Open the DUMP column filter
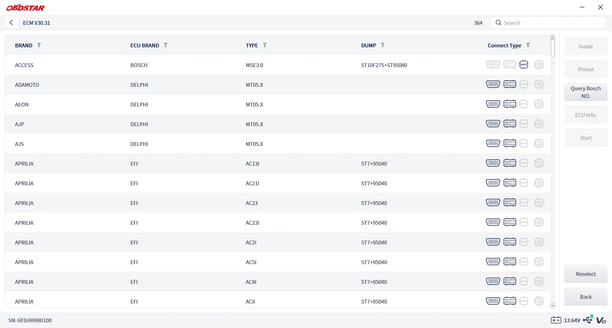Viewport: 612px width, 328px height. point(383,45)
